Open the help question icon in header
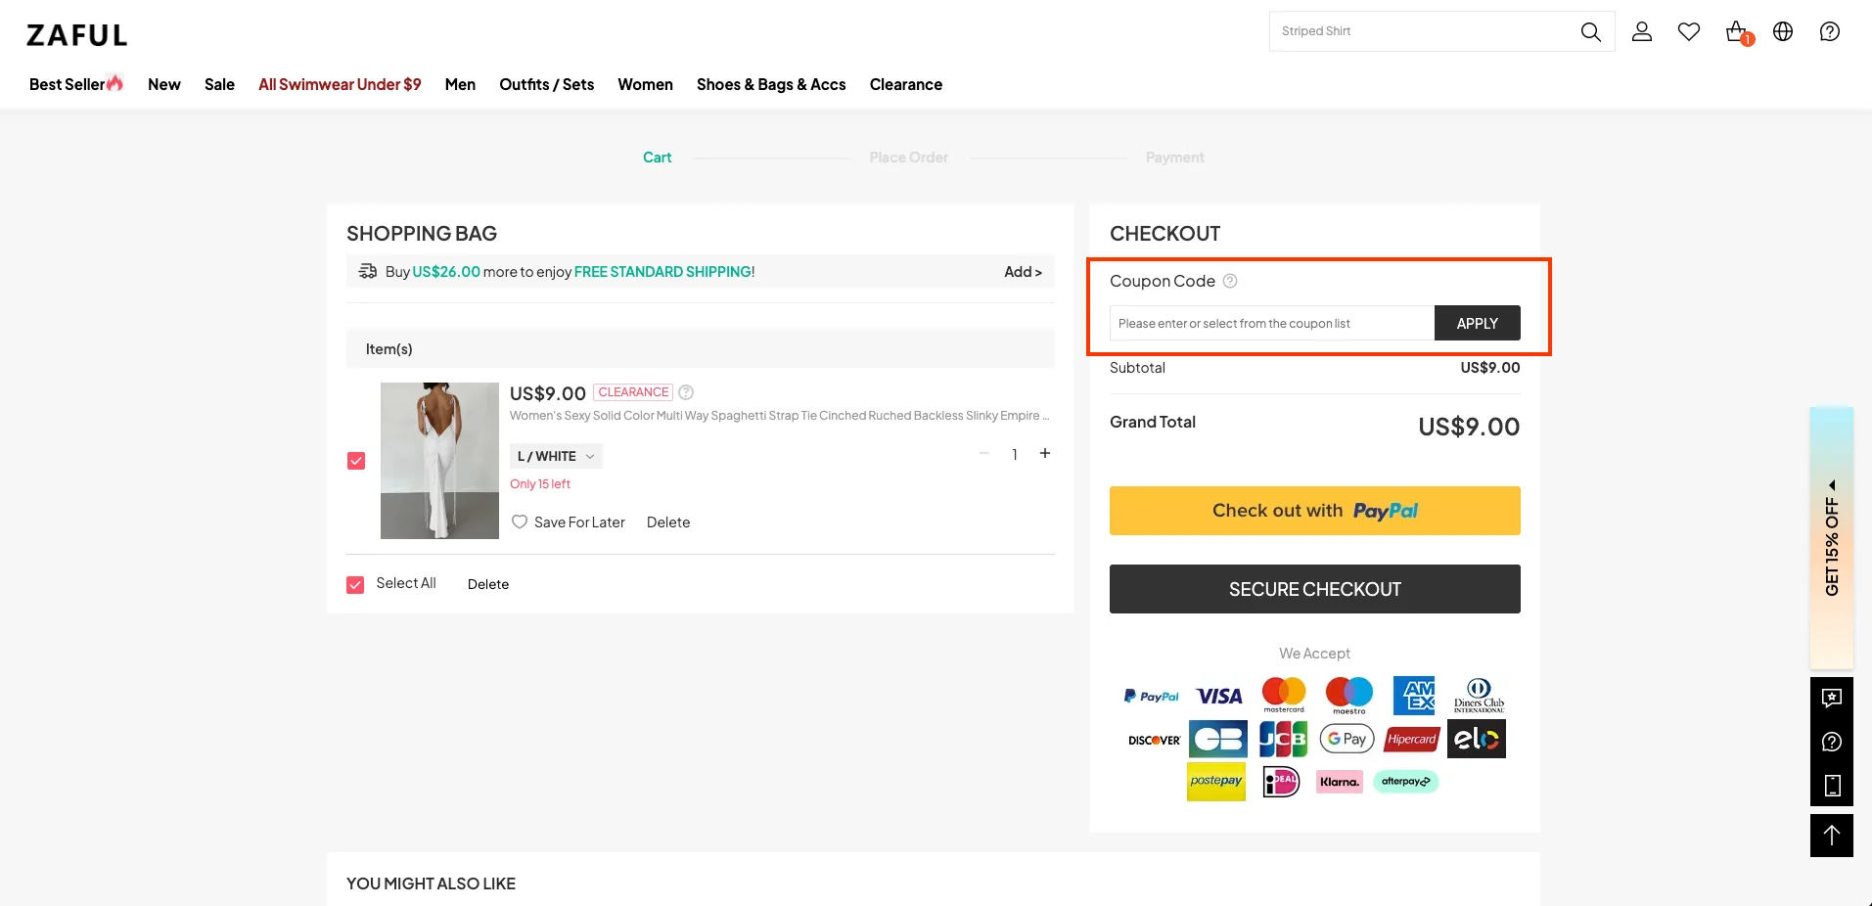This screenshot has height=906, width=1872. [1830, 31]
